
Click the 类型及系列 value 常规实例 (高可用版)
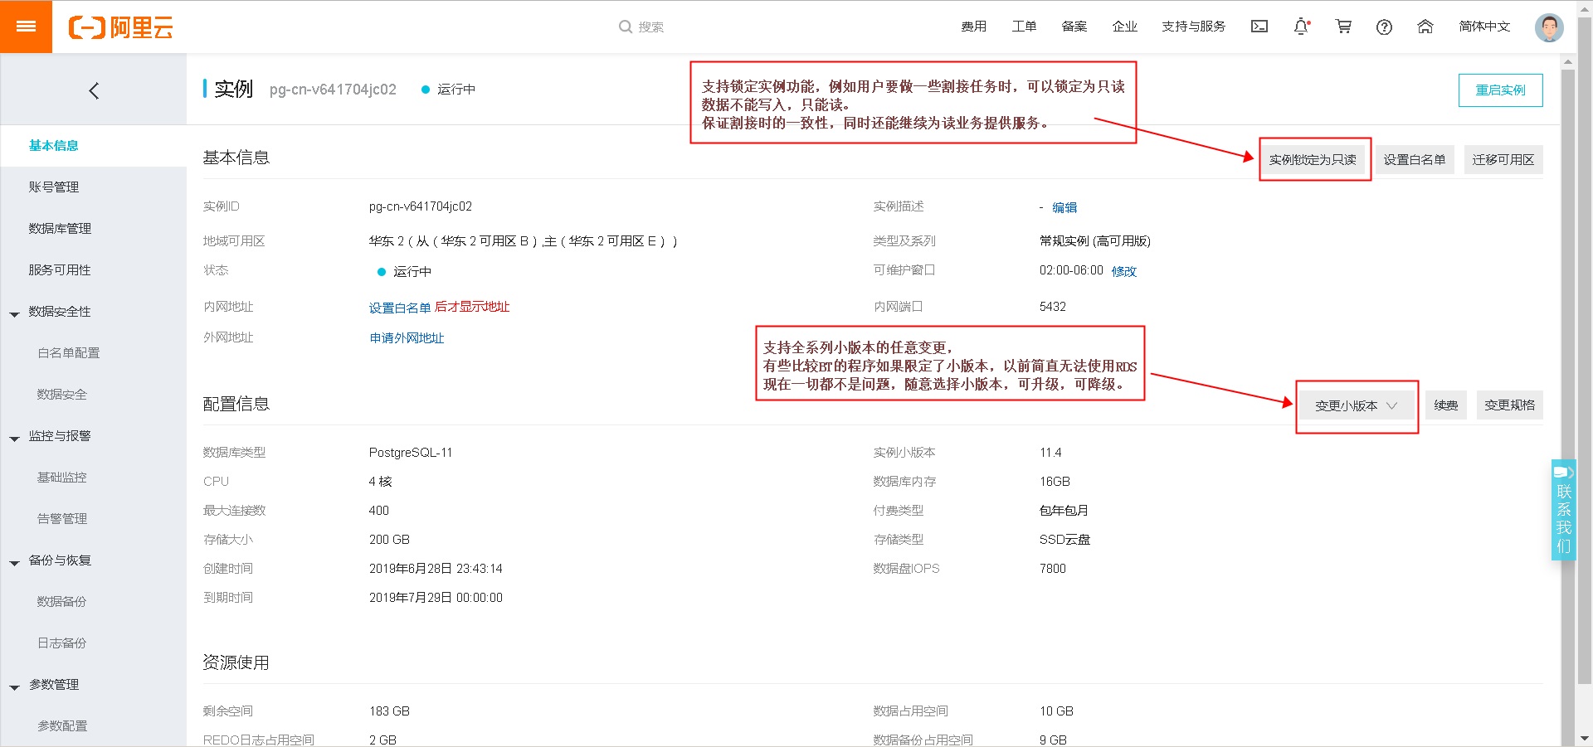tap(1095, 241)
